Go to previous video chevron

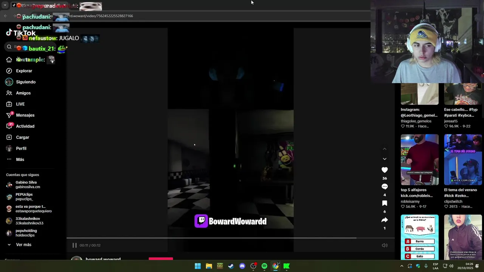(x=385, y=149)
